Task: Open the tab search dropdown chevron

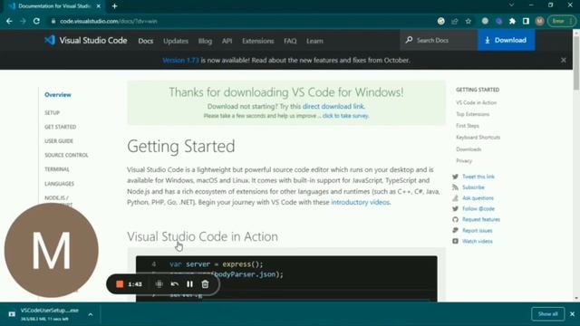Action: pos(511,5)
